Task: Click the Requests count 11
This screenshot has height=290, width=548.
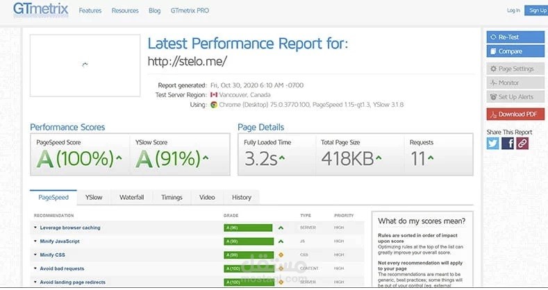Action: (x=417, y=159)
